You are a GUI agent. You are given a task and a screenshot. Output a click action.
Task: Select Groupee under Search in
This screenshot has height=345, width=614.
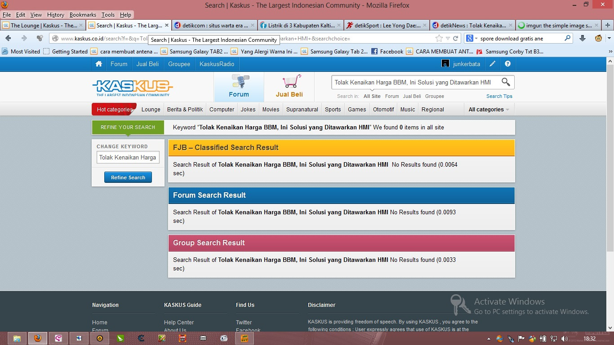(x=435, y=96)
